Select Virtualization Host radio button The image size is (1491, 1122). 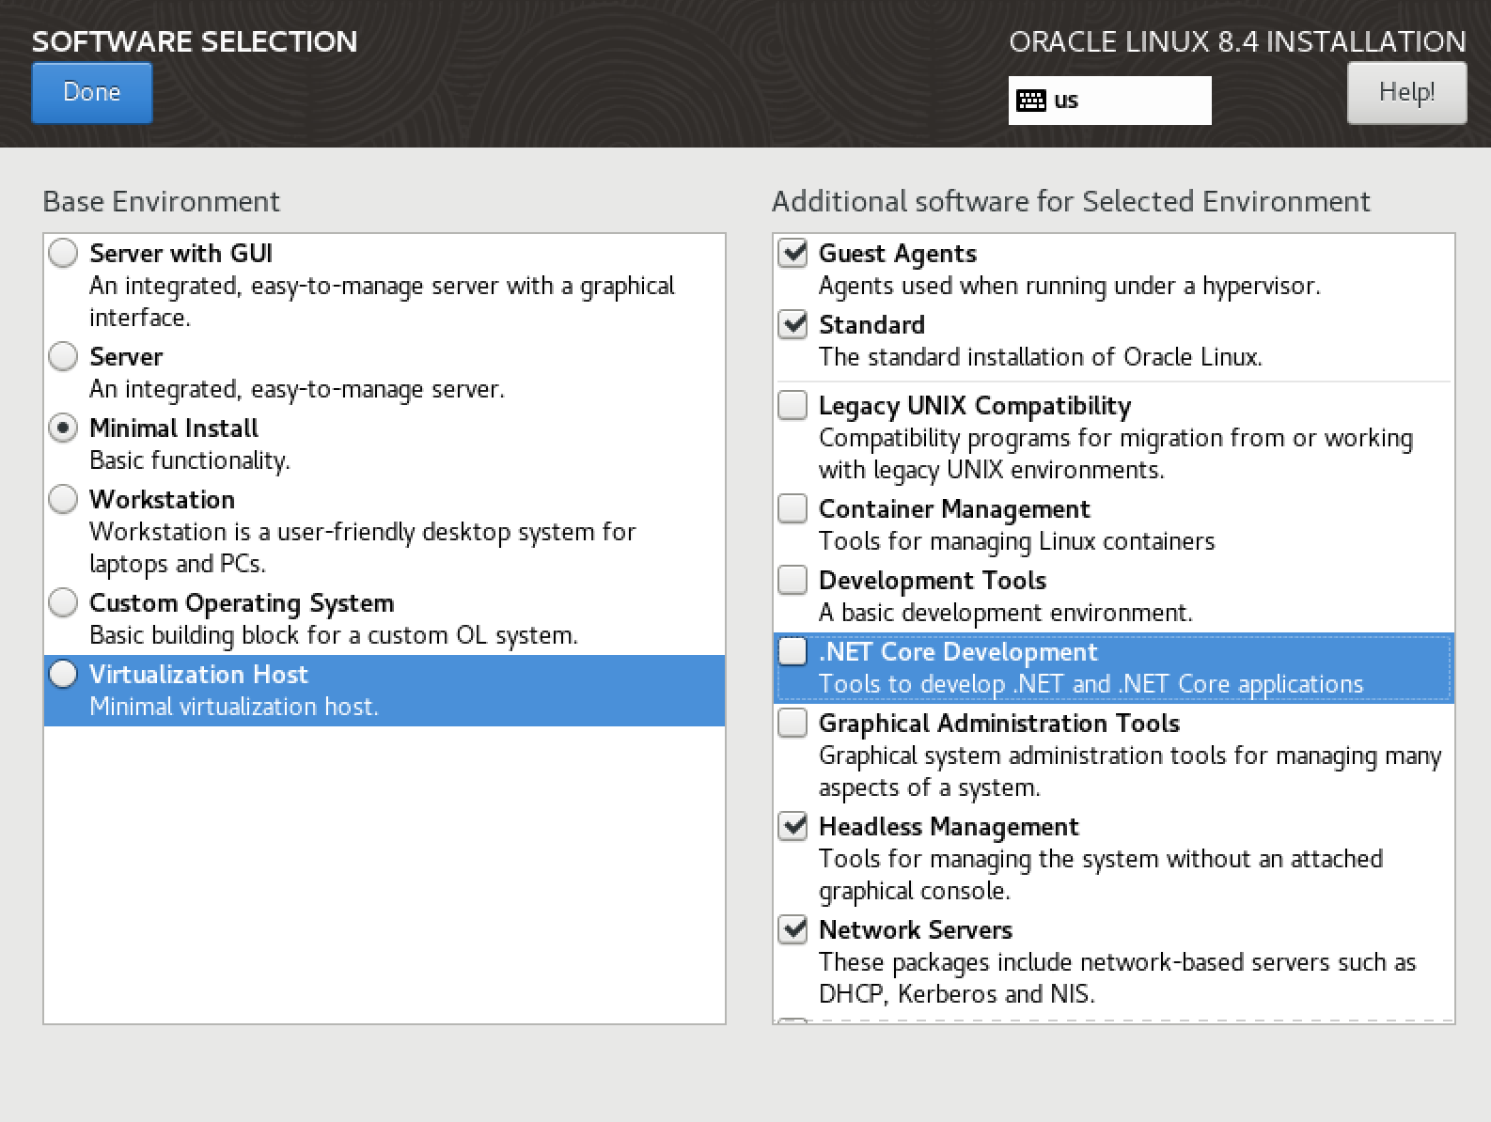63,674
